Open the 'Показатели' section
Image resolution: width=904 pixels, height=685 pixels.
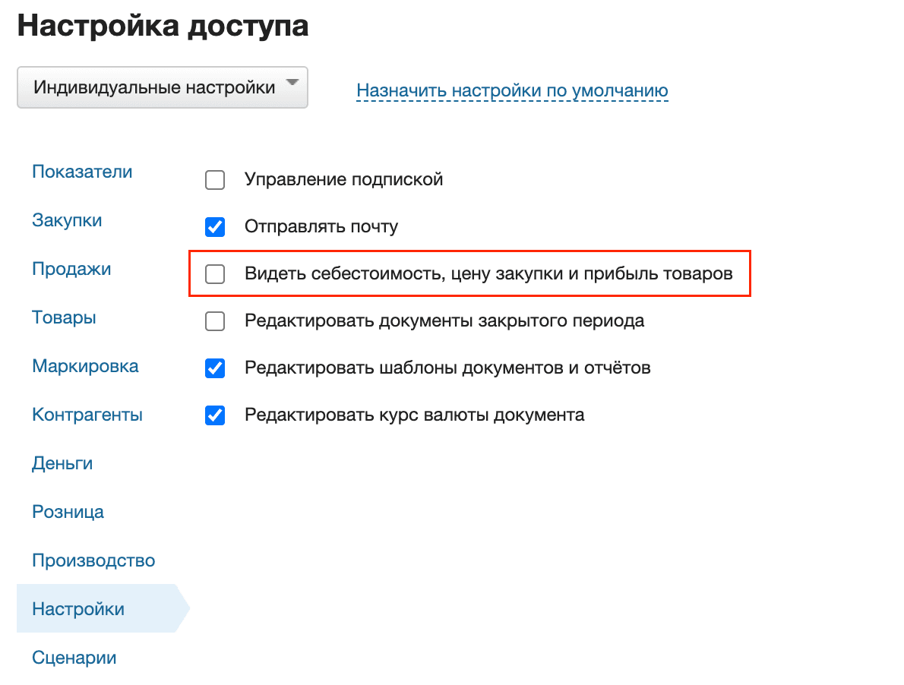(x=81, y=172)
